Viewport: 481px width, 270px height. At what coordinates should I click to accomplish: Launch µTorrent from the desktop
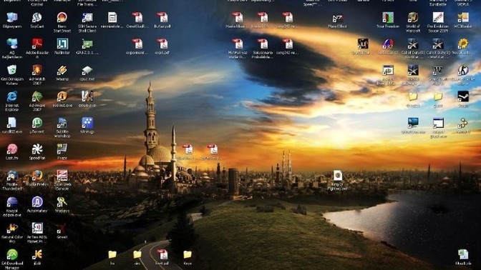[x=37, y=123]
